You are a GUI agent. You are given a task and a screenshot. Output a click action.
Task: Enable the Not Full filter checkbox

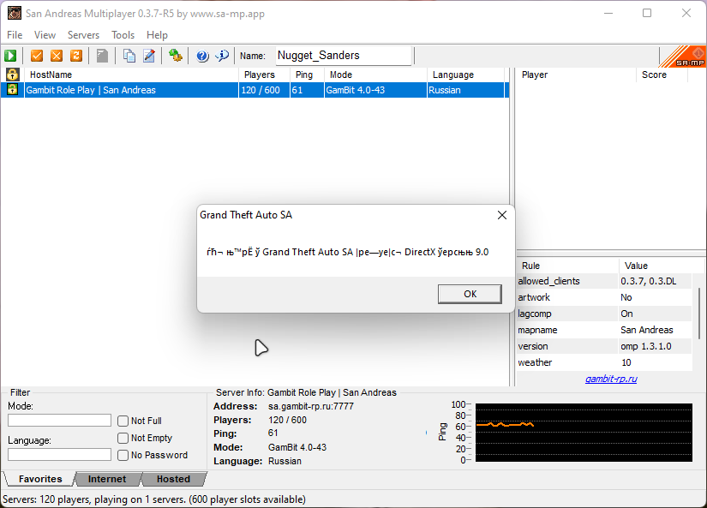pyautogui.click(x=124, y=421)
